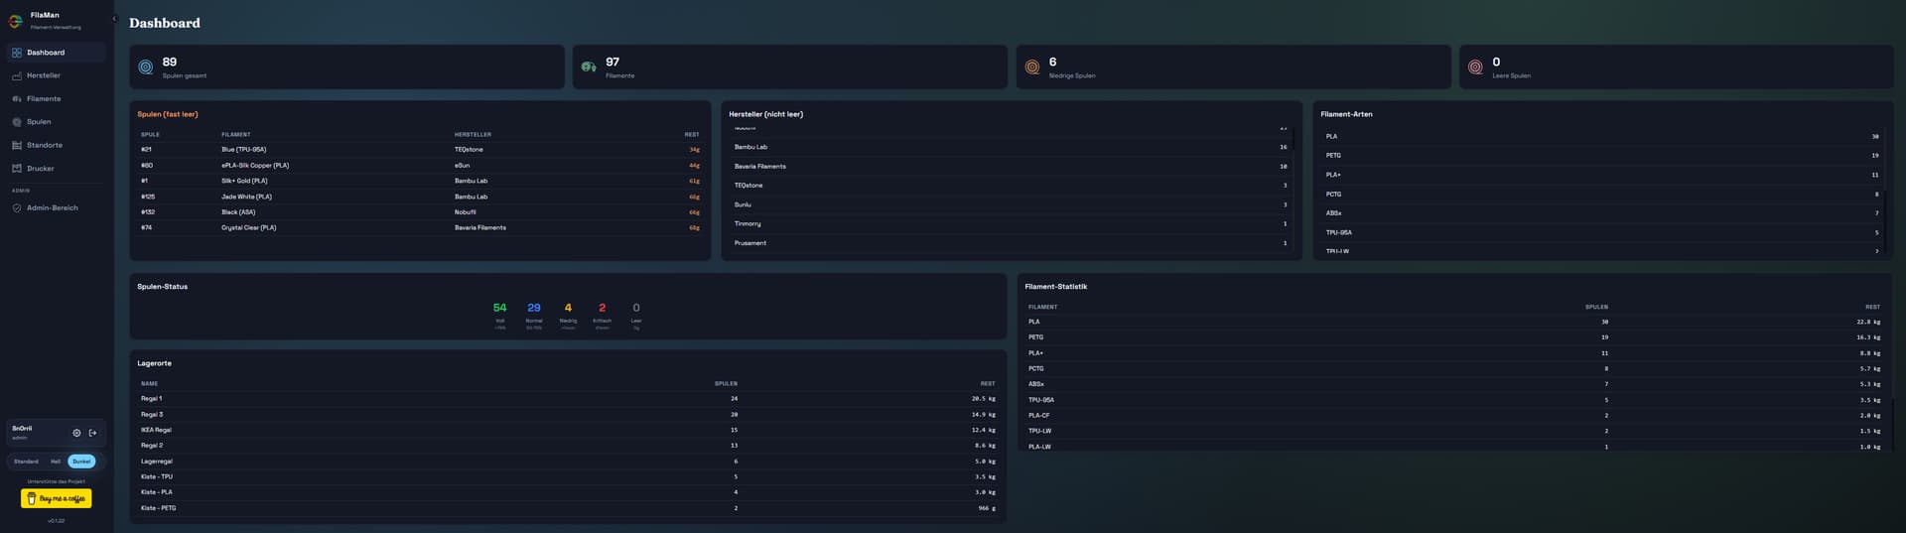Click the yellow 4 Niedrig status count
Viewport: 1906px width, 533px height.
coord(568,308)
